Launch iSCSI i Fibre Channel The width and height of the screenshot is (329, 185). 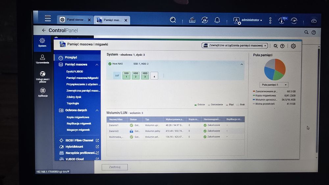[x=79, y=140]
